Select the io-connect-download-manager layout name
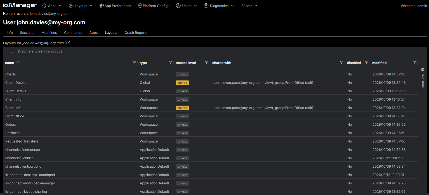 point(30,183)
